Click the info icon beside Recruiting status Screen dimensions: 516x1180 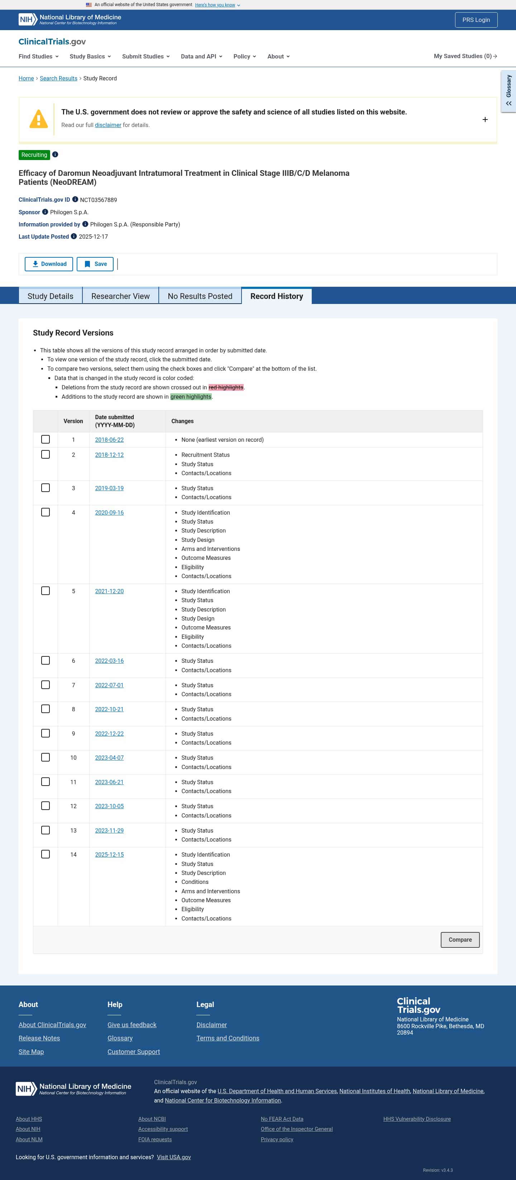(x=55, y=154)
